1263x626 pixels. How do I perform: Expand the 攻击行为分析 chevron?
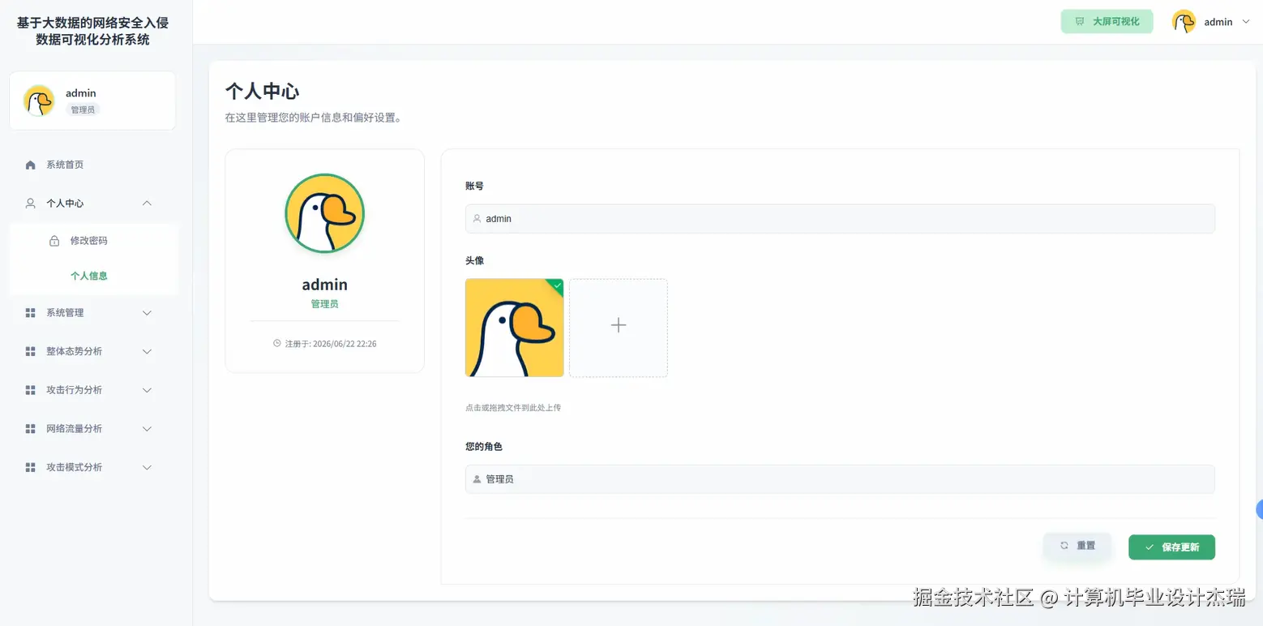(x=147, y=390)
